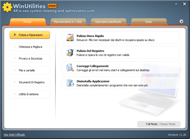Go to the Operazioni pianificate tab
Screen dimensions: 190x139
108,22
